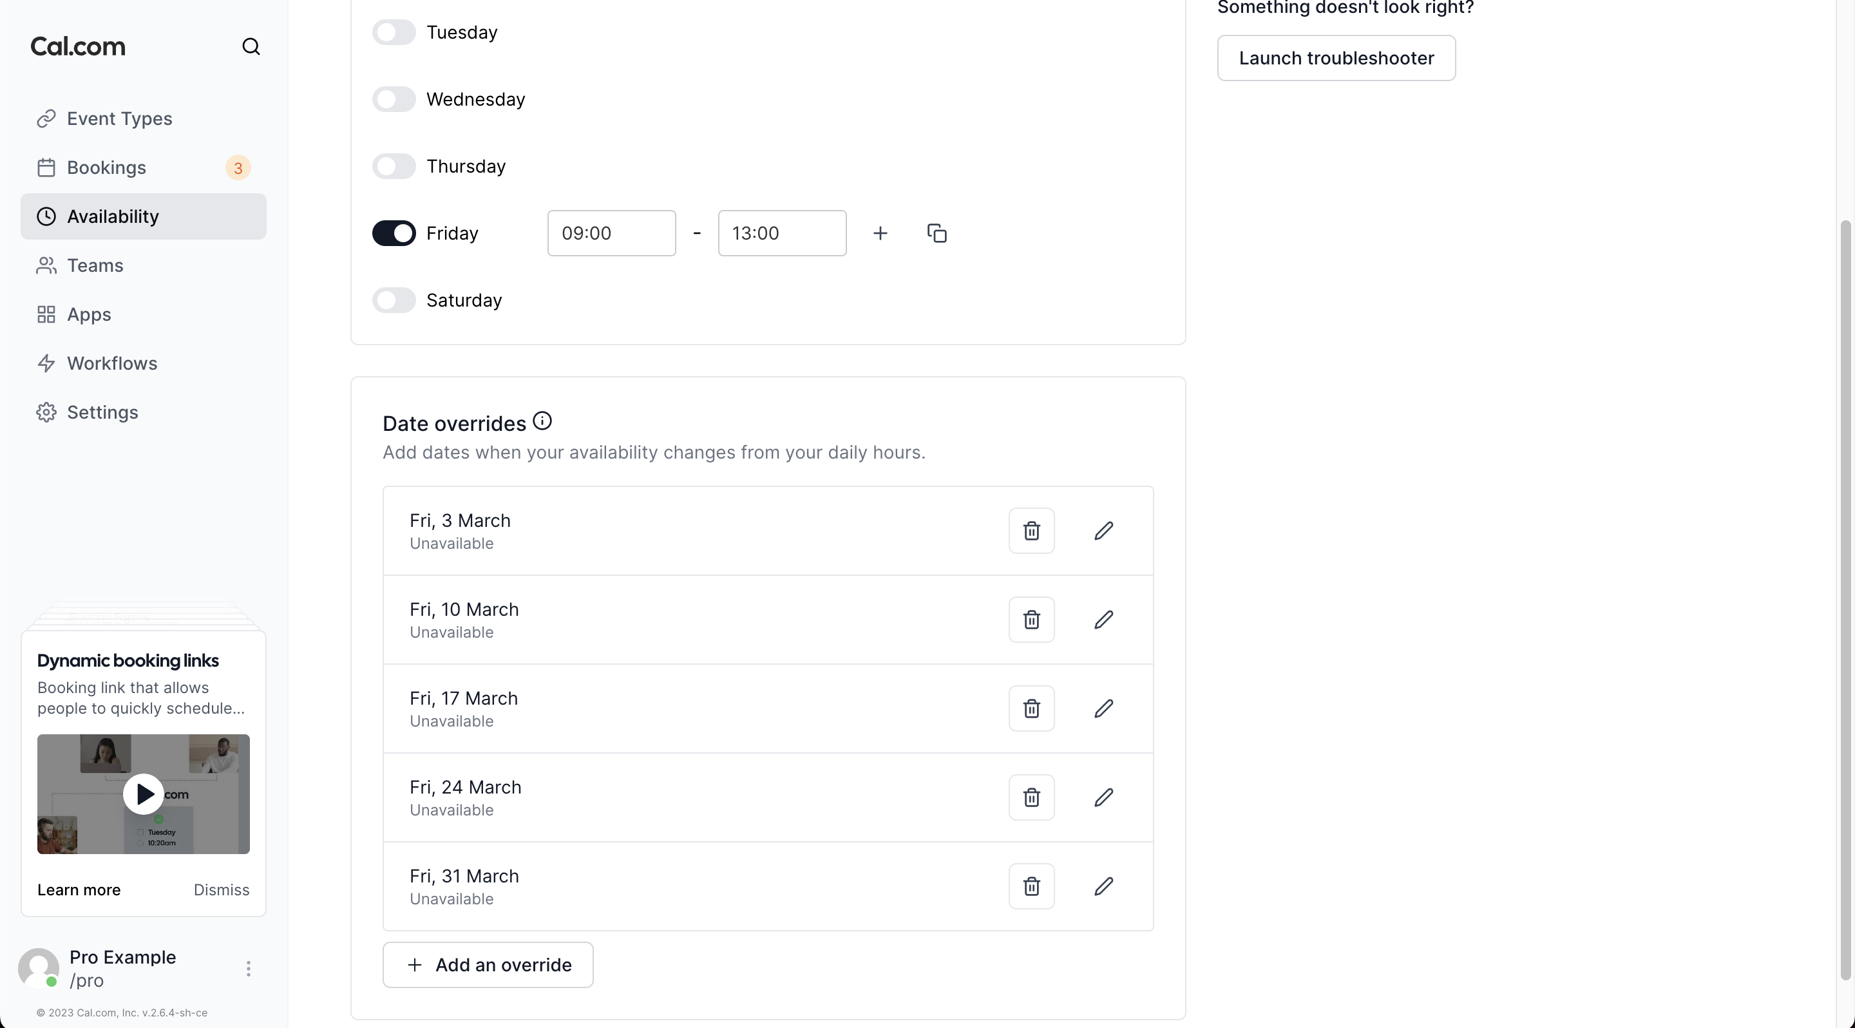1855x1028 pixels.
Task: View the Date overrides info tooltip
Action: 542,421
